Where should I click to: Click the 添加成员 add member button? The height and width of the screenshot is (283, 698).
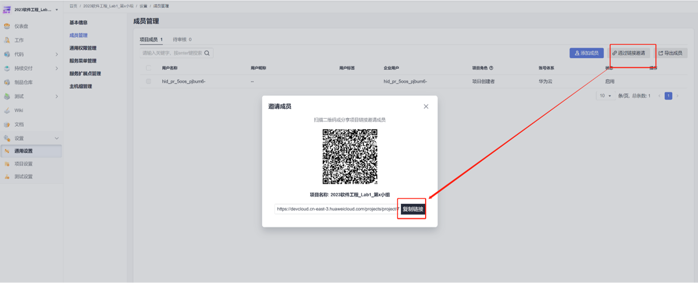(587, 53)
